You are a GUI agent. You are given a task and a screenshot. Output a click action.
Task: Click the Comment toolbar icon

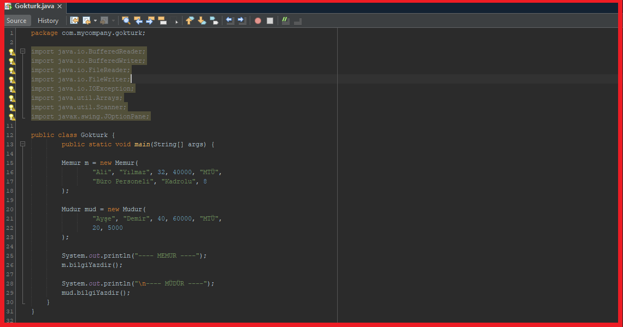point(286,21)
